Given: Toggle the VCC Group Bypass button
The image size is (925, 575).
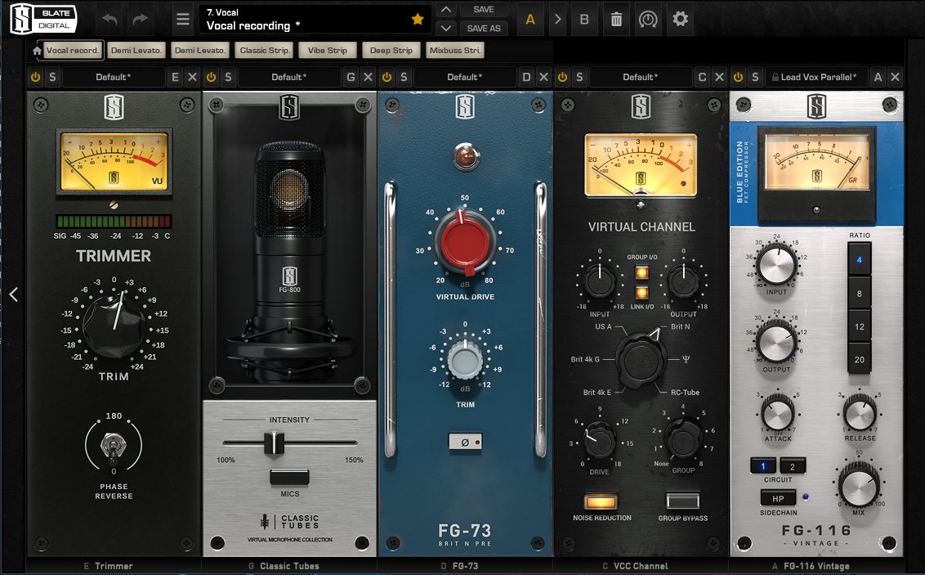Looking at the screenshot, I should [x=682, y=501].
